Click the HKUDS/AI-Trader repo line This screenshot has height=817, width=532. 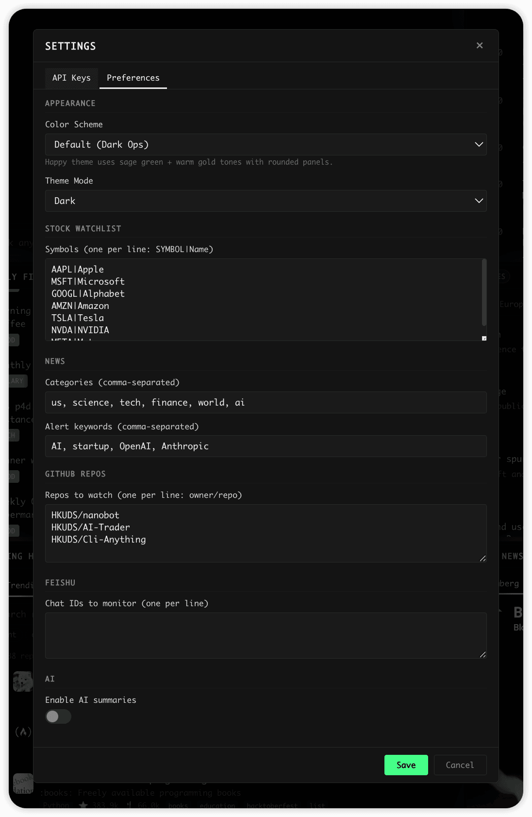[x=91, y=527]
